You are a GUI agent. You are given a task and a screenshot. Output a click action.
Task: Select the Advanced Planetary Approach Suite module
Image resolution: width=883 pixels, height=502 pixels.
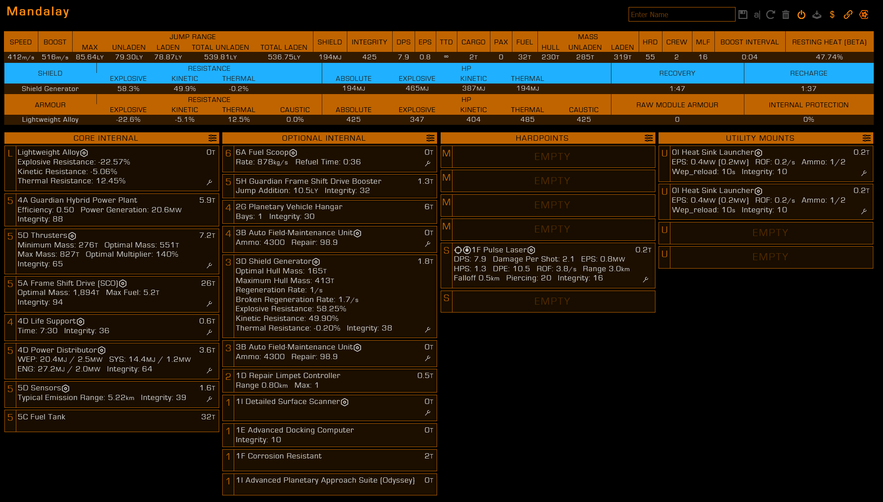click(x=330, y=484)
